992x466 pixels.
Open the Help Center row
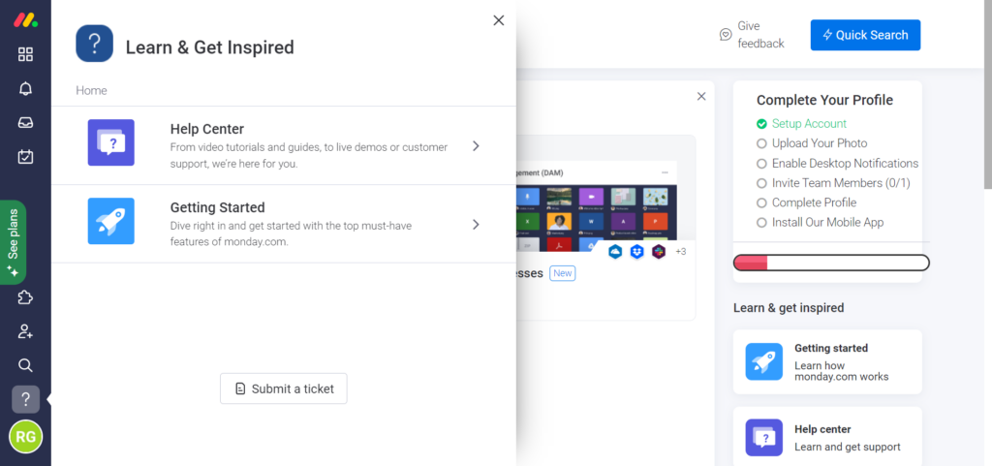pos(284,146)
